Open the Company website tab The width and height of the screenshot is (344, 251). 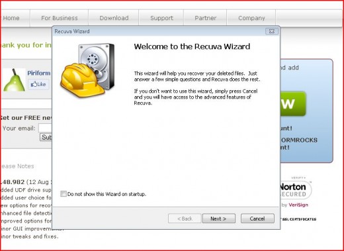pyautogui.click(x=251, y=18)
